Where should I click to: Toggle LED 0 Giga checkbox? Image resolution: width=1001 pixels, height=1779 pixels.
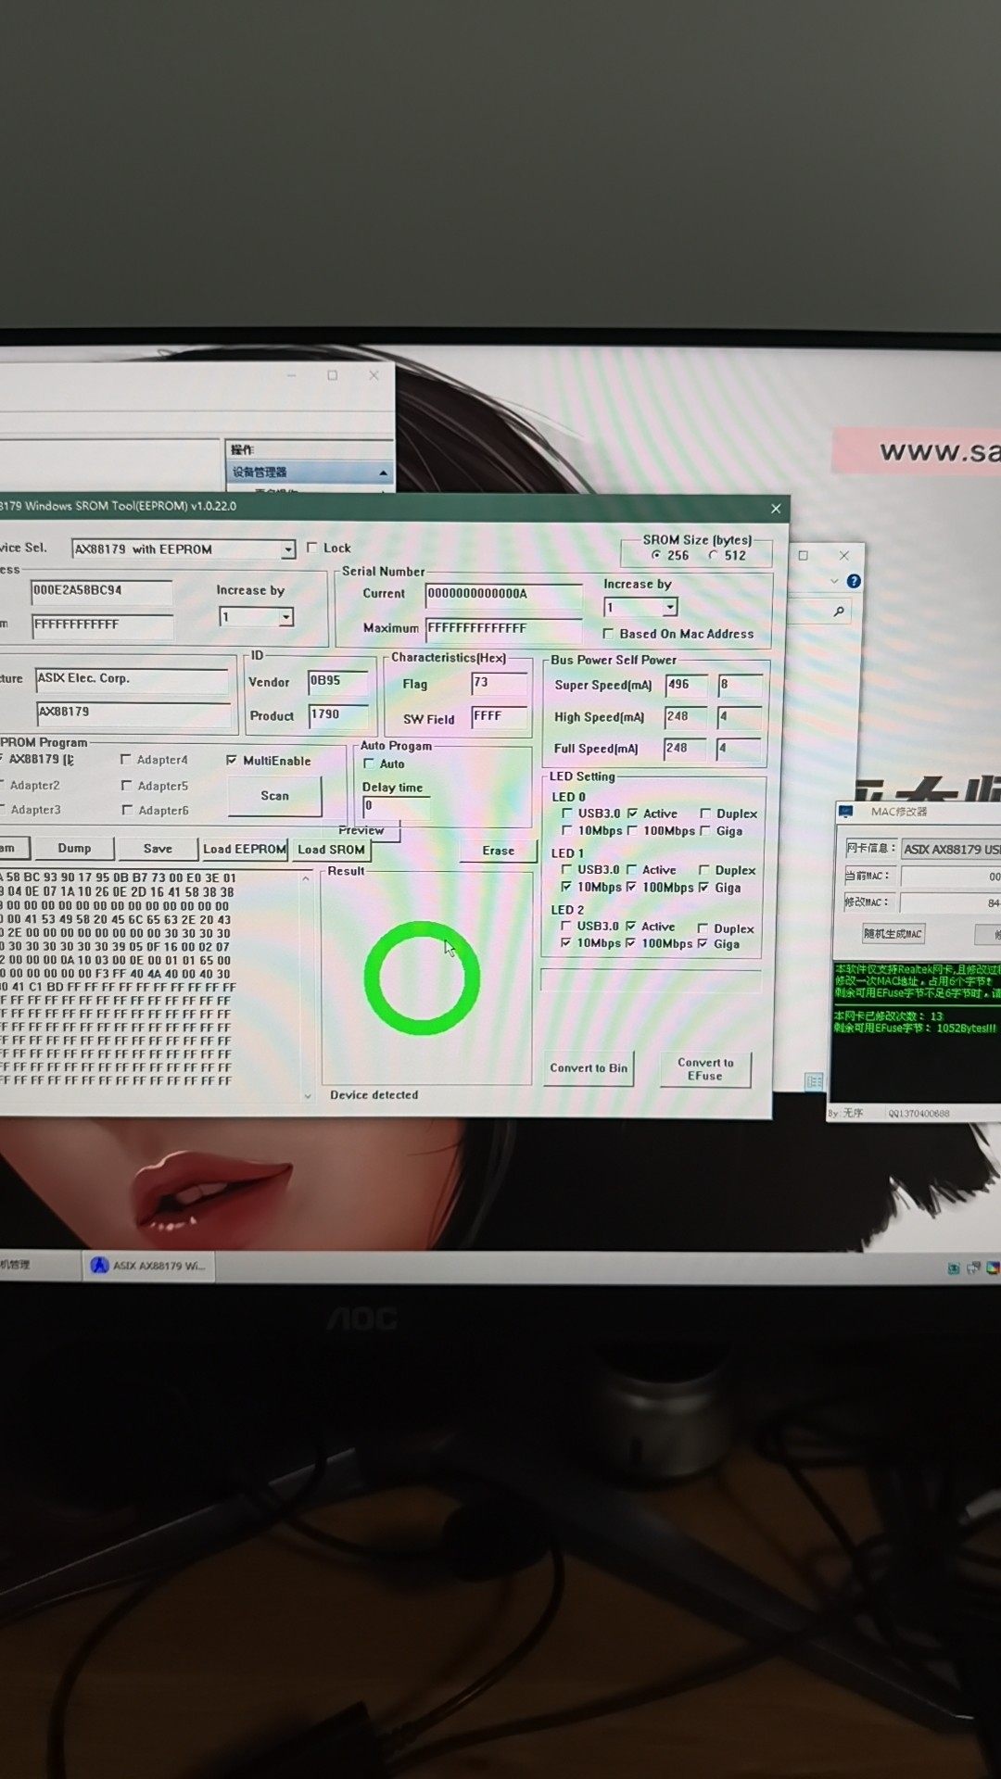[704, 830]
